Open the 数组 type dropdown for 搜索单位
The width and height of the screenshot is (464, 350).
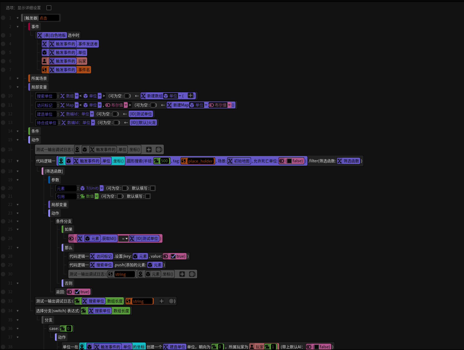(x=77, y=96)
